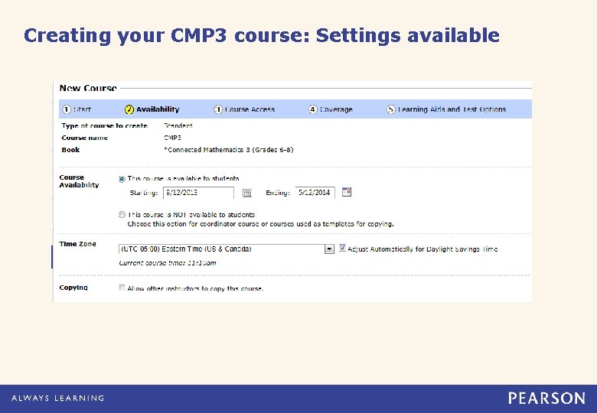This screenshot has width=597, height=413.
Task: Click the Eastern Time zone combo box
Action: [x=226, y=249]
